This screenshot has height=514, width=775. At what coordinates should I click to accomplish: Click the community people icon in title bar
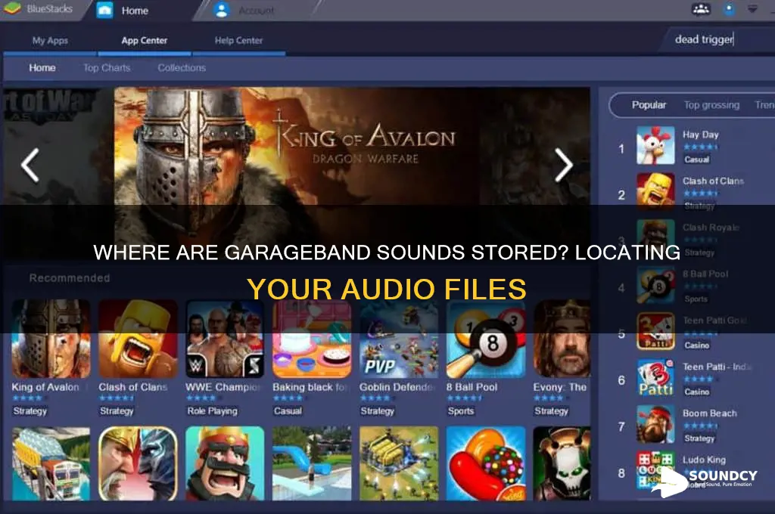pyautogui.click(x=701, y=9)
